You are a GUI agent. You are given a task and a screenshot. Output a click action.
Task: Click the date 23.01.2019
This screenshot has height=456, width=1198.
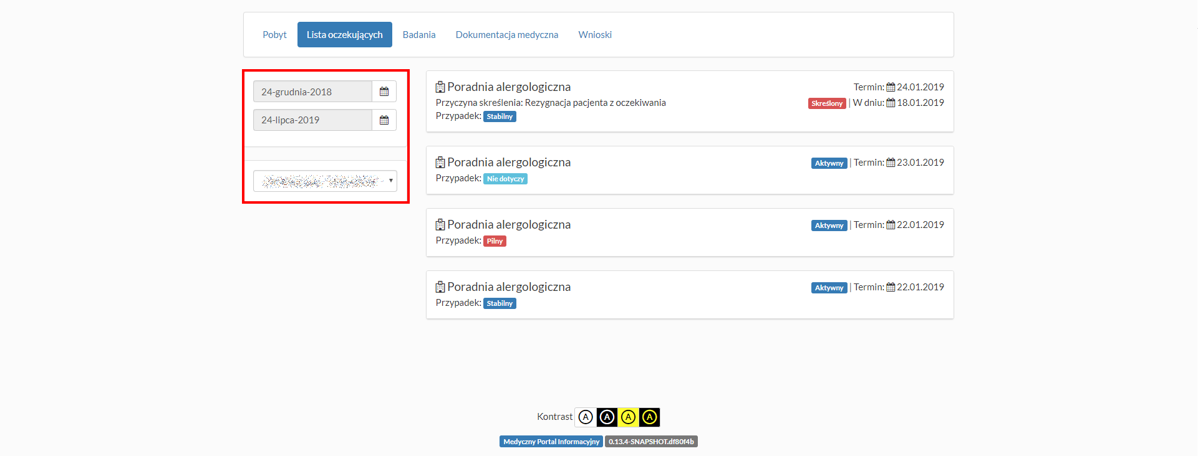click(920, 163)
